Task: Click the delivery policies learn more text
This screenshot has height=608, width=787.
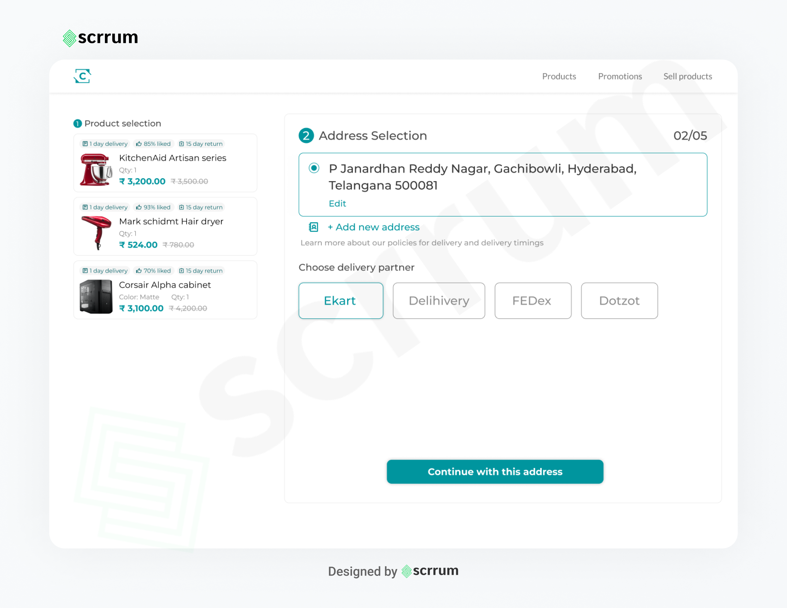Action: pos(422,243)
